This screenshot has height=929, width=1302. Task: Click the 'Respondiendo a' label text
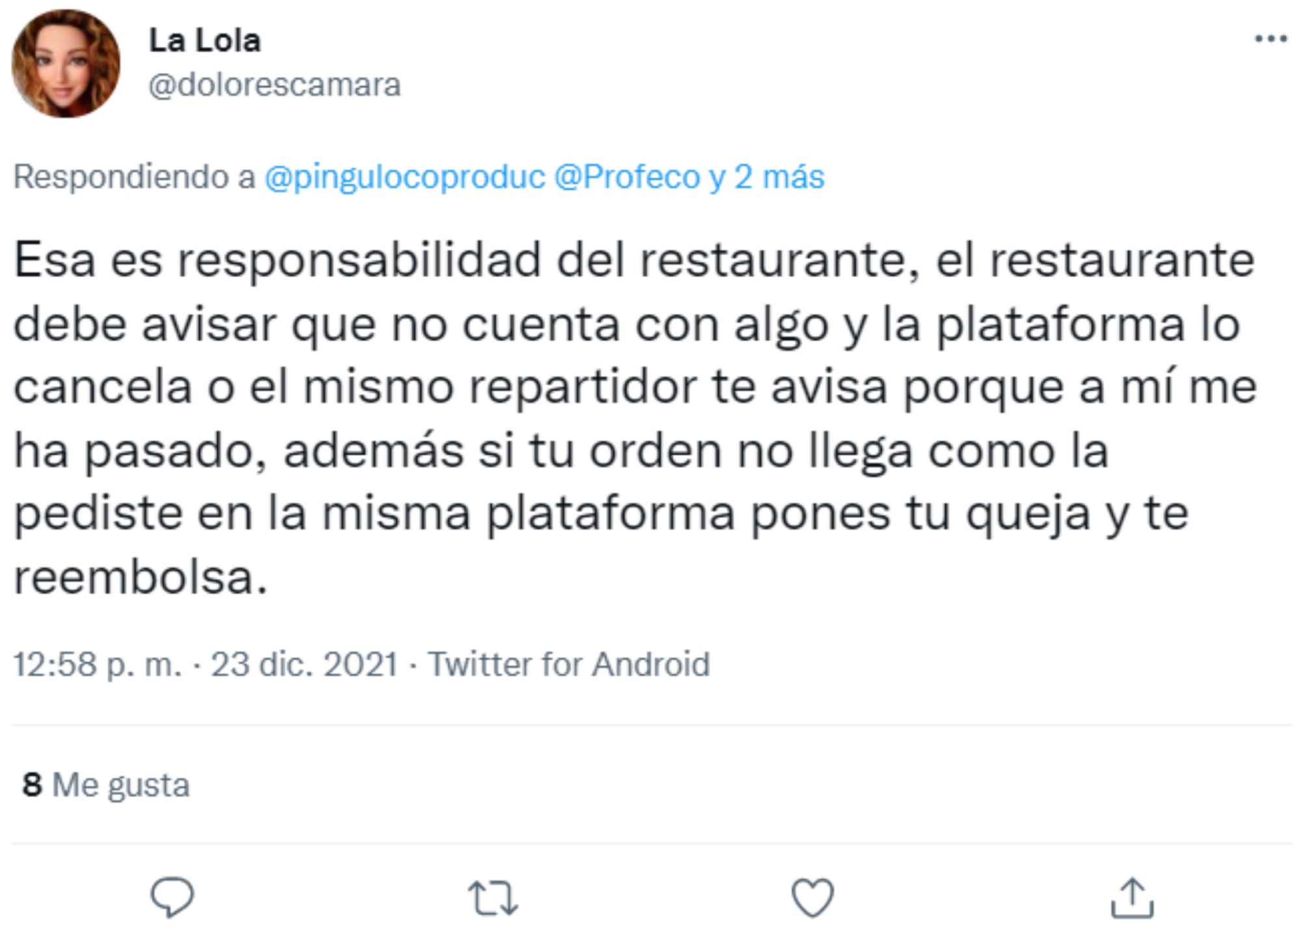134,177
